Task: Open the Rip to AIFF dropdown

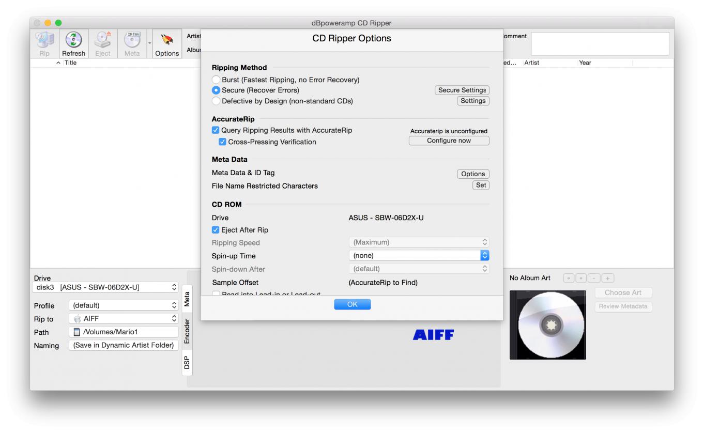Action: (124, 319)
